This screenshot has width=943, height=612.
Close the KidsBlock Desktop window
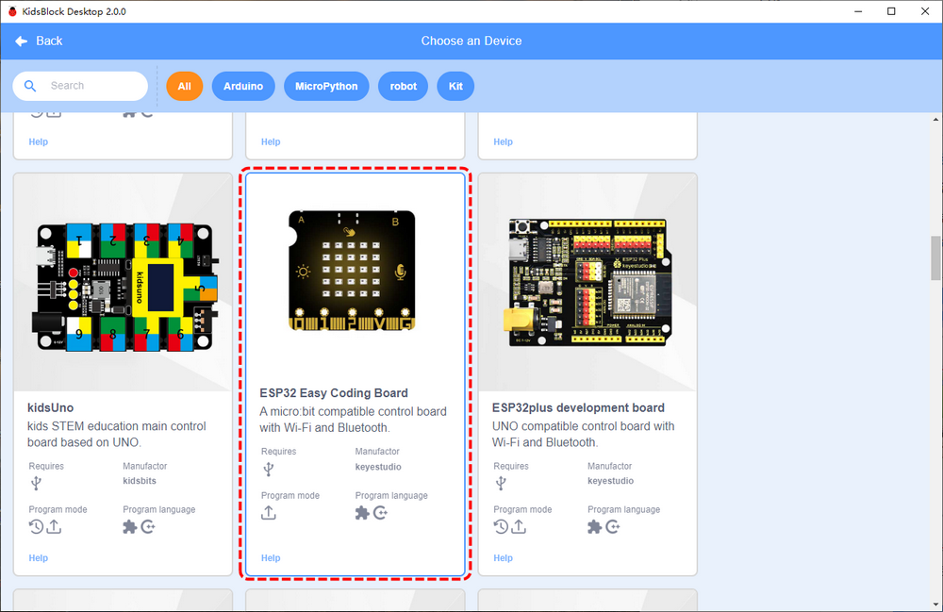tap(925, 11)
